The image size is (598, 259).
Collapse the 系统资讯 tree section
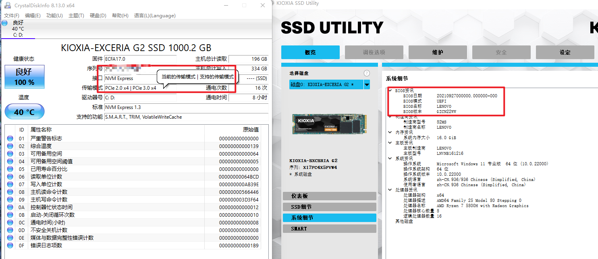pos(390,158)
